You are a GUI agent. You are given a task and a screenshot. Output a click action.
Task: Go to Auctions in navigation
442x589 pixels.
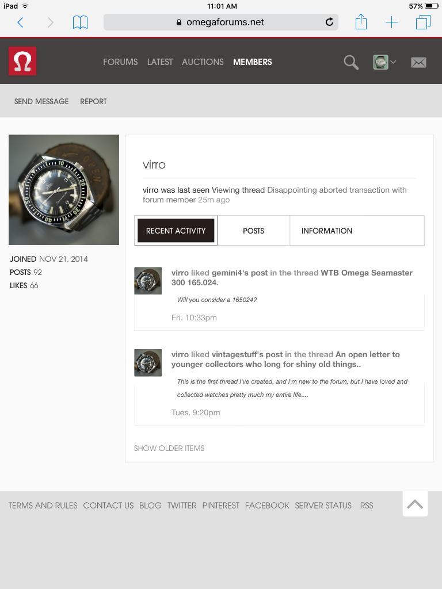click(x=203, y=62)
